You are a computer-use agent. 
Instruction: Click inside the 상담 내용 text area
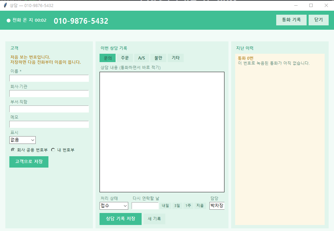point(162,132)
